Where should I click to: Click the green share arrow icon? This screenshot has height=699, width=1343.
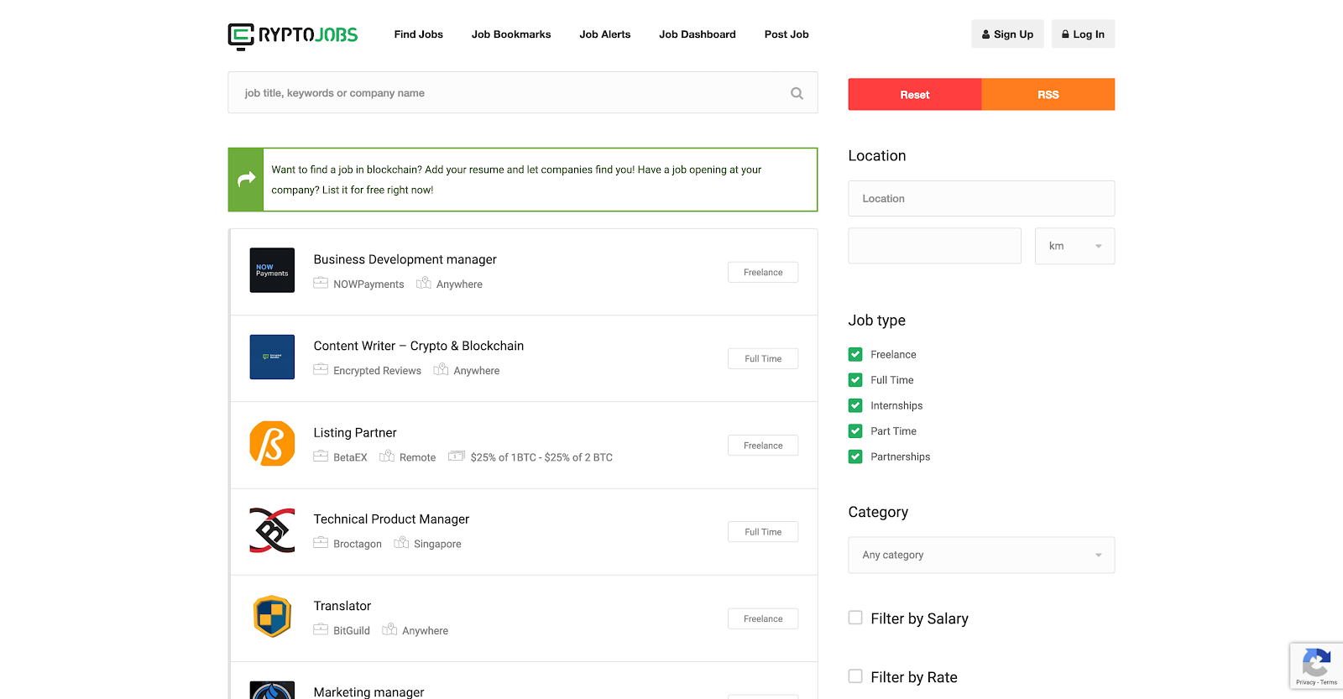pos(246,180)
